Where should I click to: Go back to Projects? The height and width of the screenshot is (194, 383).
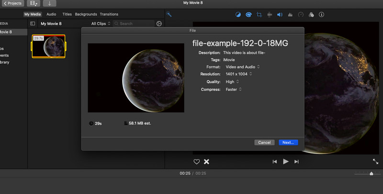tap(13, 3)
